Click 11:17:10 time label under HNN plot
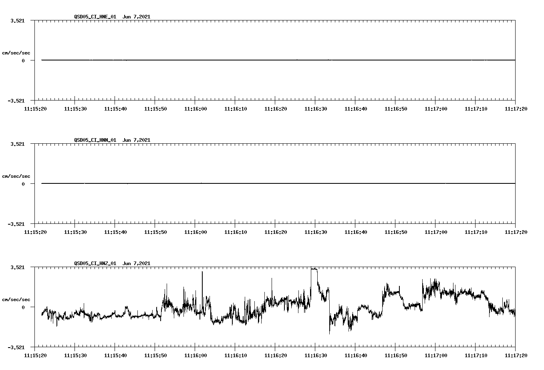544x370 pixels. [476, 232]
